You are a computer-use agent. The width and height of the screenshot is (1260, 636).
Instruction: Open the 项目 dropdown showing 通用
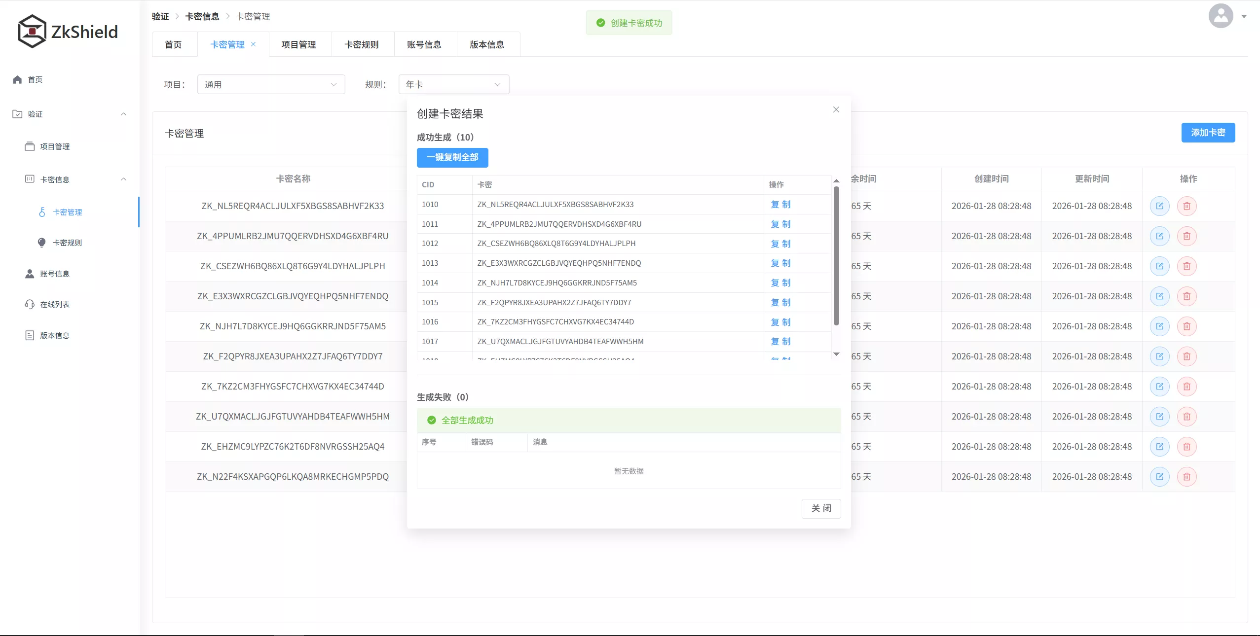[270, 84]
